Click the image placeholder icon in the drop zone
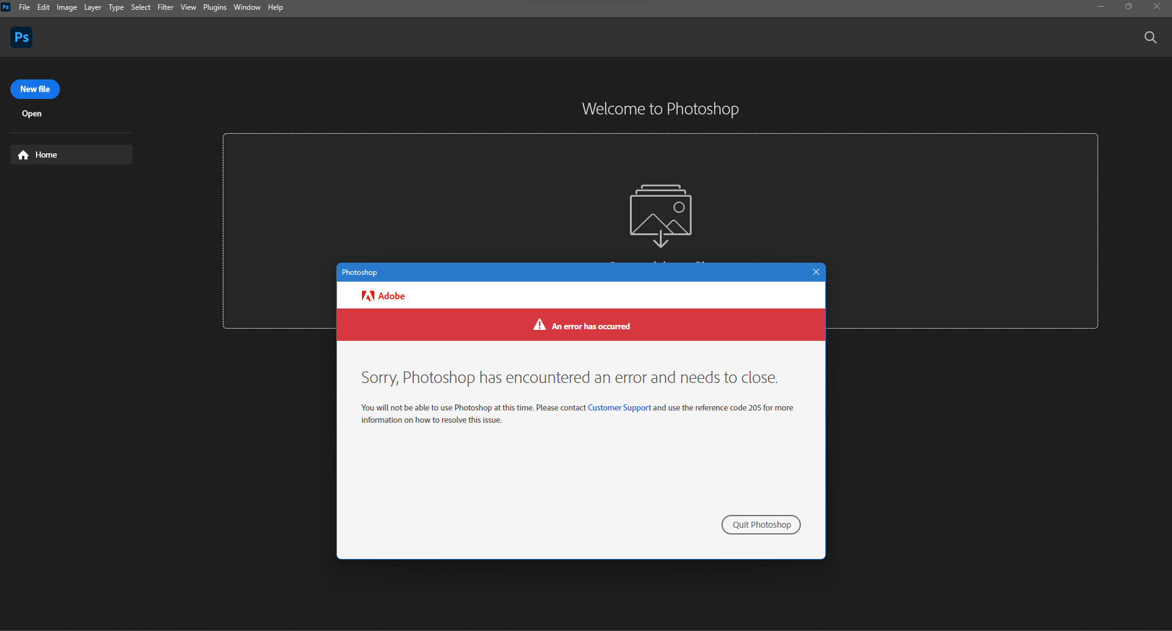Image resolution: width=1172 pixels, height=631 pixels. pos(660,215)
